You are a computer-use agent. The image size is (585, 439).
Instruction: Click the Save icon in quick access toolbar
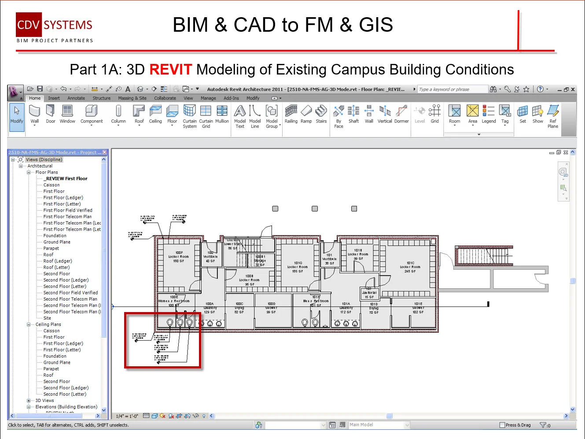pos(40,89)
